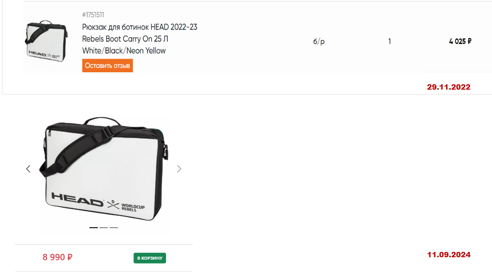Screen dimensions: 492x280
Task: Open the small bag thumbnail in order row
Action: point(46,41)
